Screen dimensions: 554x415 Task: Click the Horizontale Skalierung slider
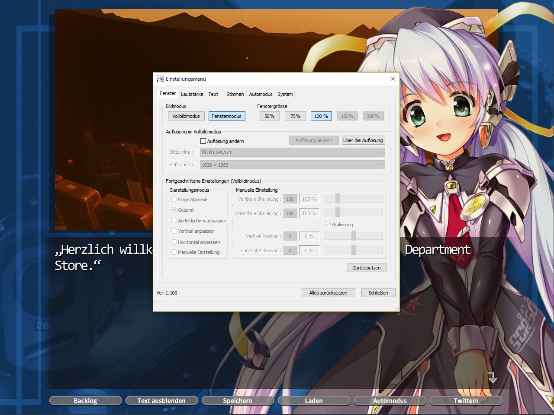[354, 212]
